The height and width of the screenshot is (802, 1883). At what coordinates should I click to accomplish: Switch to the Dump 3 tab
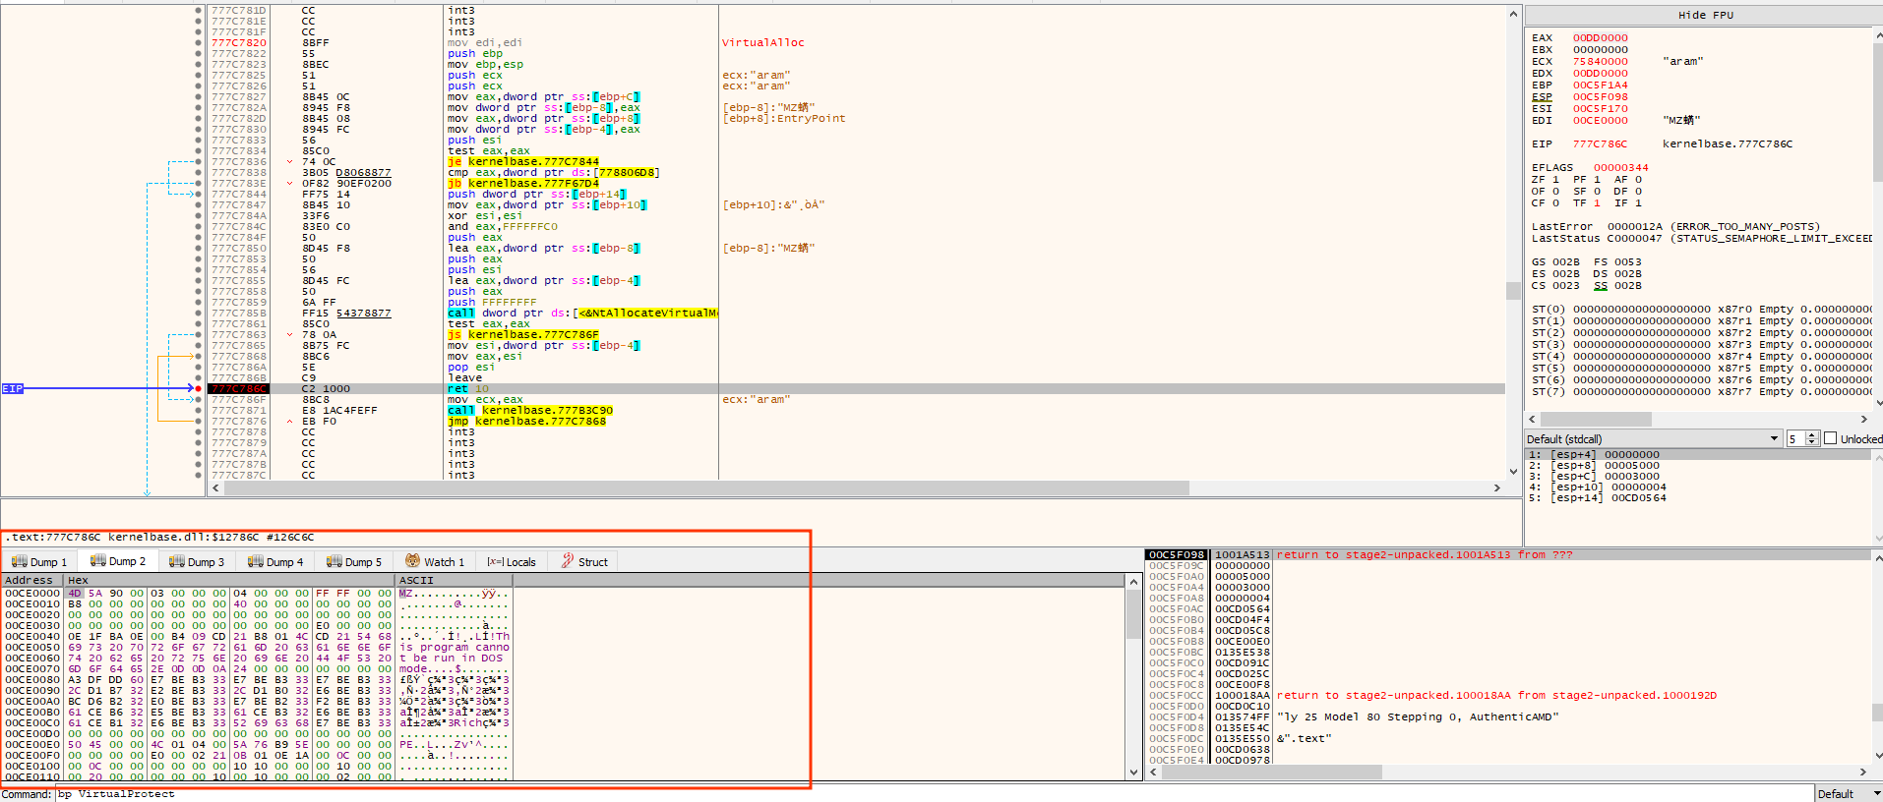pyautogui.click(x=197, y=562)
